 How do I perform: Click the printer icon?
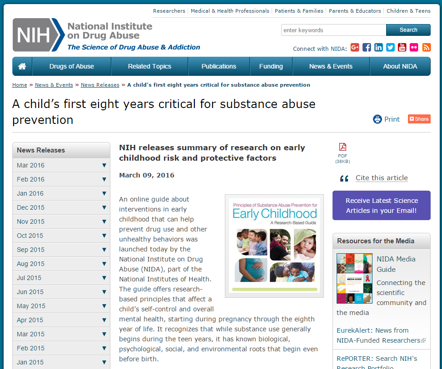[377, 119]
